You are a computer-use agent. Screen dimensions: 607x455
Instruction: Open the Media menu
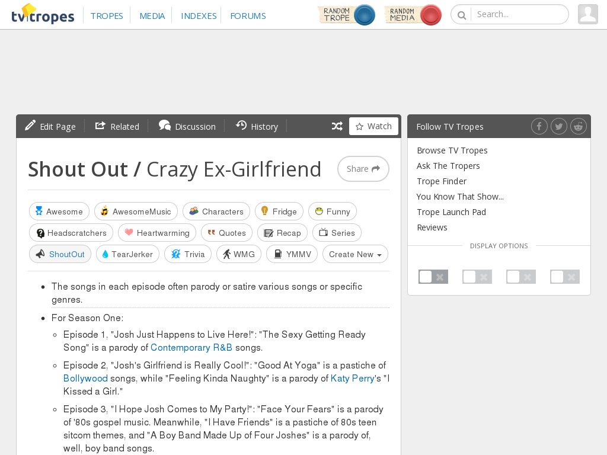(152, 16)
